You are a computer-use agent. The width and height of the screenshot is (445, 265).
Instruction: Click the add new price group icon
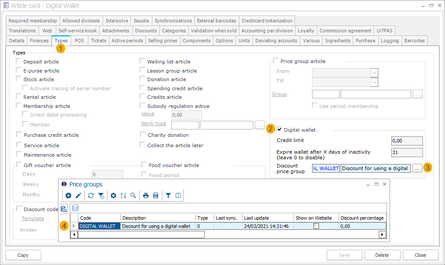[x=68, y=196]
